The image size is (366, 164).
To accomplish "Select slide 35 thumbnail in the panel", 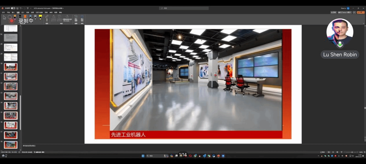I will 10,116.
